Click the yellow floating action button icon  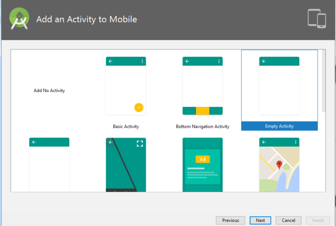(138, 107)
